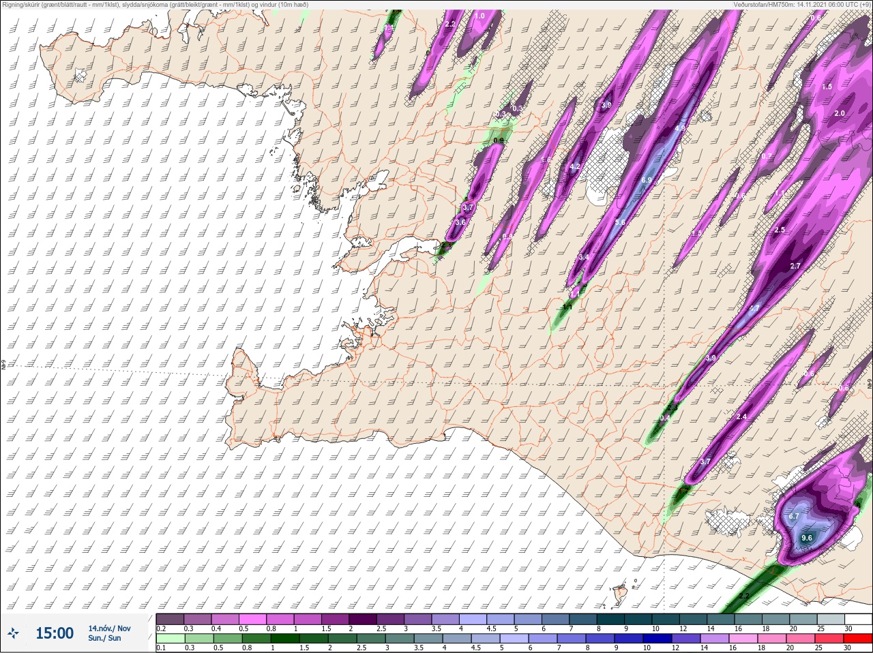The height and width of the screenshot is (653, 873).
Task: Click the 4.7 precipitation value on the map
Action: point(754,308)
